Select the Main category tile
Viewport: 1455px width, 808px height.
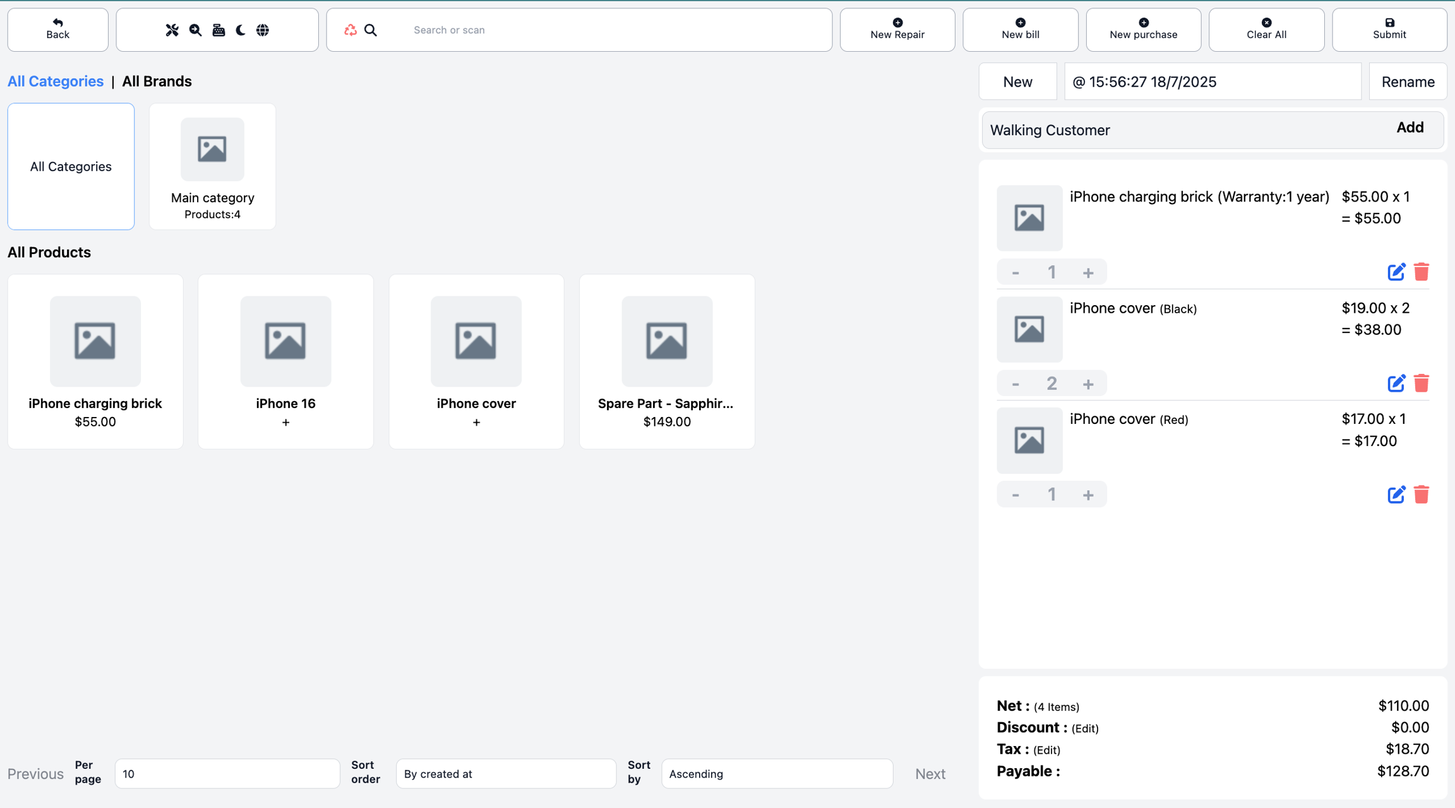212,167
